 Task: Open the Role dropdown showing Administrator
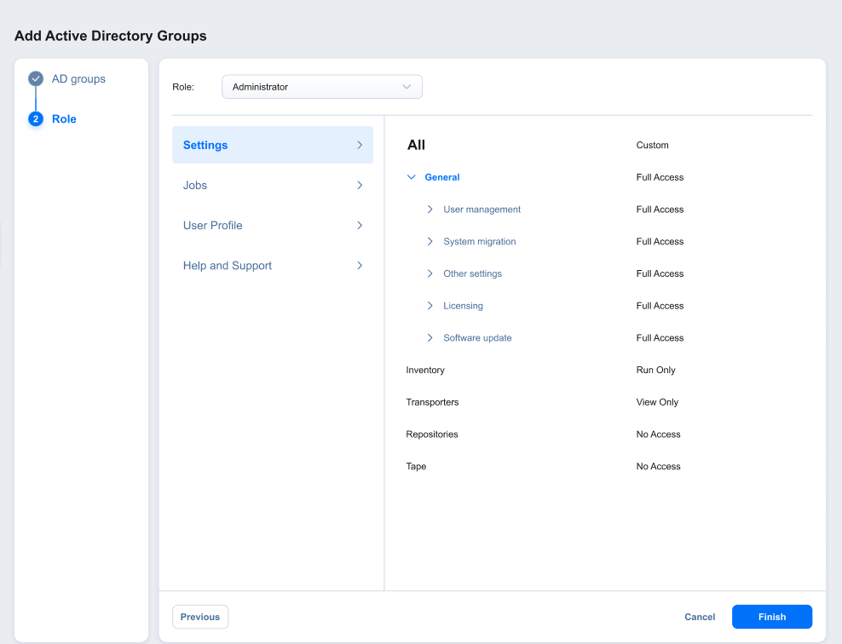click(321, 87)
